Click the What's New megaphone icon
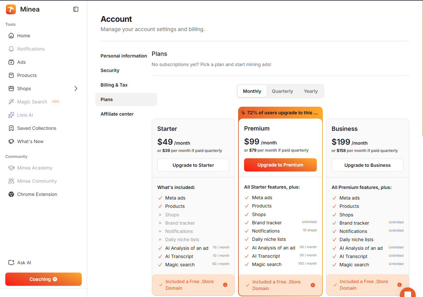This screenshot has width=423, height=297. [x=11, y=141]
